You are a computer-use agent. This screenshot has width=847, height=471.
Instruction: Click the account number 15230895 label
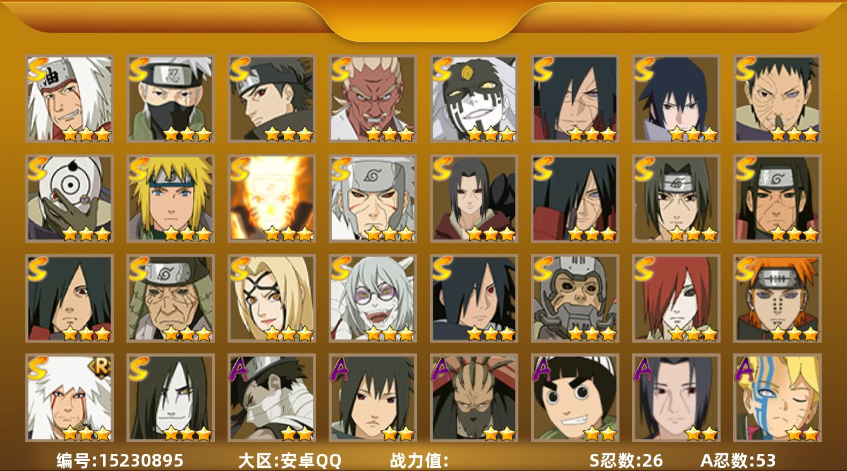pyautogui.click(x=120, y=460)
